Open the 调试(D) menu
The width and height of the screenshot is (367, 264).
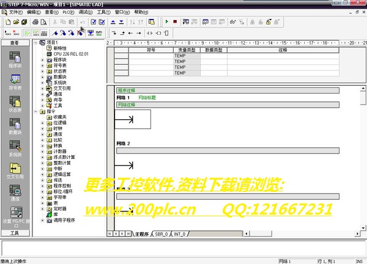(86, 12)
